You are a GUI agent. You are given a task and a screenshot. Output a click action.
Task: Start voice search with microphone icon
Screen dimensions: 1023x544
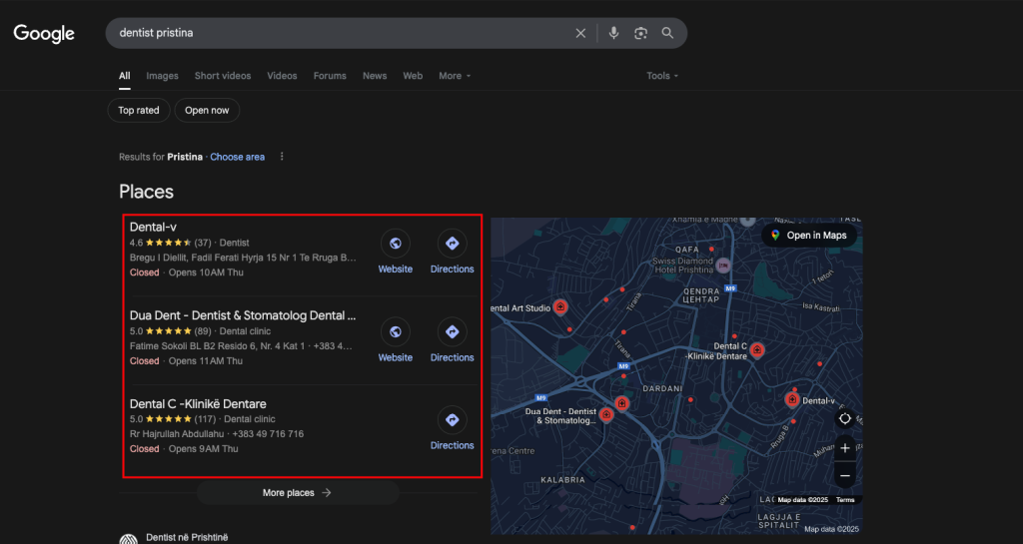pyautogui.click(x=613, y=33)
